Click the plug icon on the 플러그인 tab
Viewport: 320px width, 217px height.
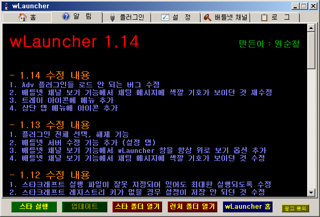(112, 18)
